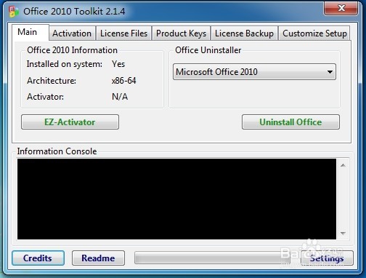
Task: Open the License Files tab
Action: (x=123, y=33)
